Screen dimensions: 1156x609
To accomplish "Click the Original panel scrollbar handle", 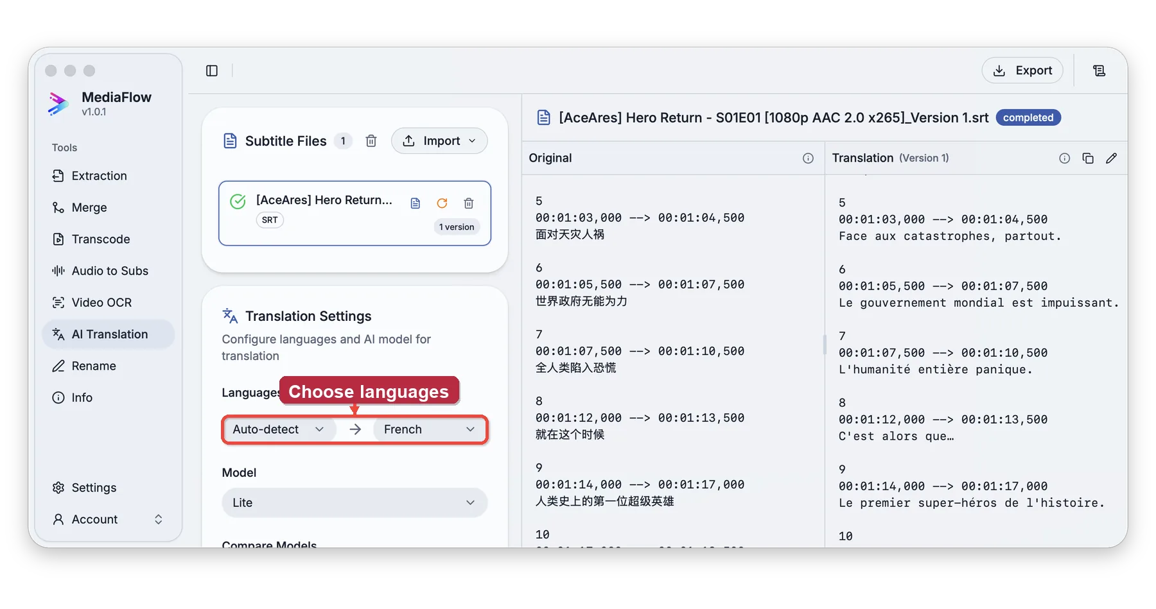I will (825, 345).
